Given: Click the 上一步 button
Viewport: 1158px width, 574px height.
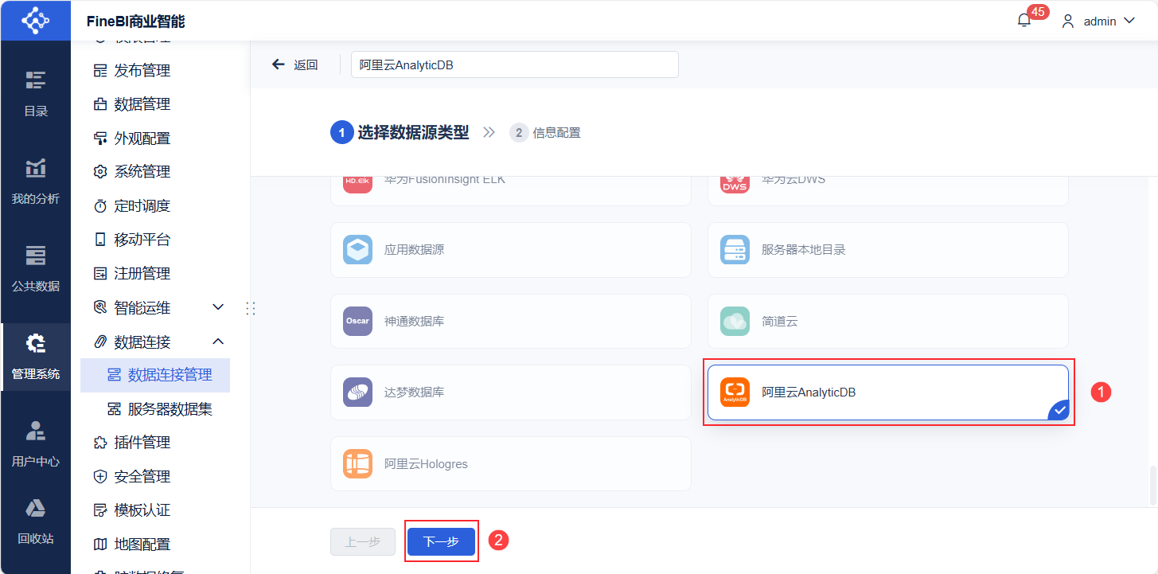Looking at the screenshot, I should 363,542.
